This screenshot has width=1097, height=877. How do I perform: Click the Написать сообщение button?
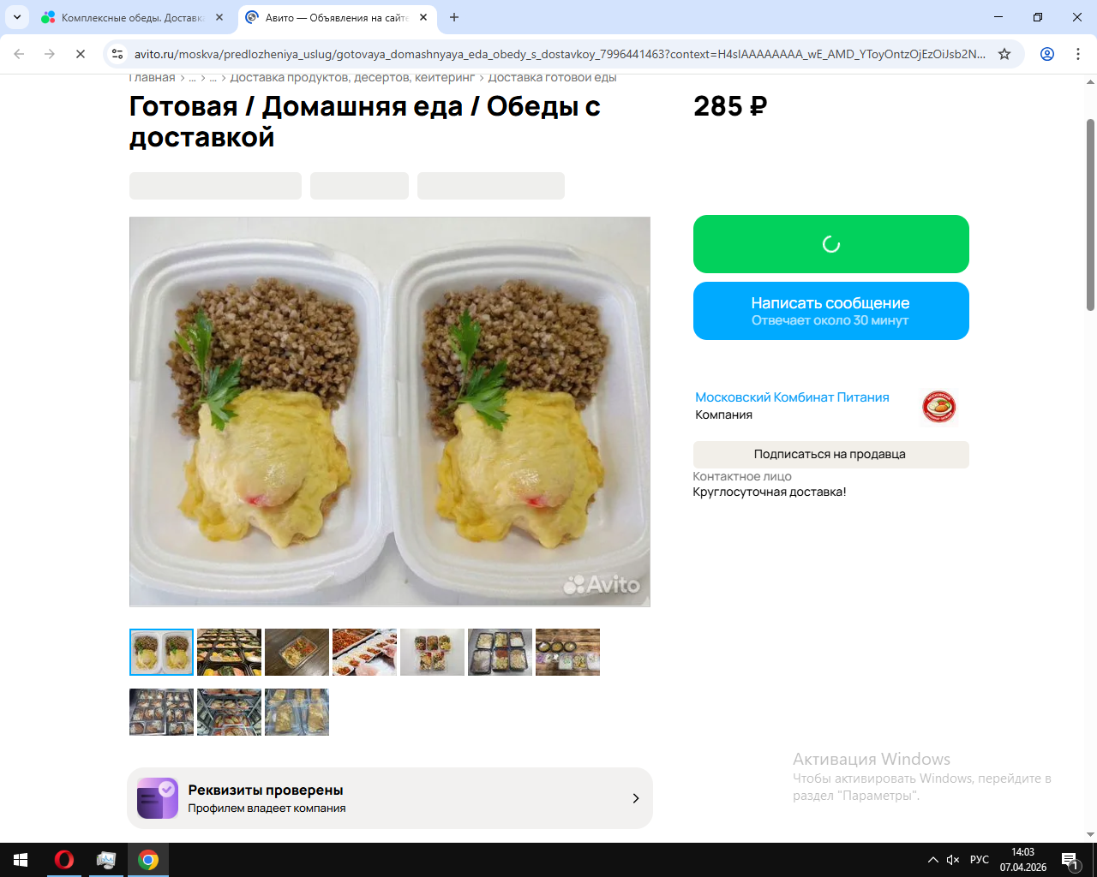(831, 311)
